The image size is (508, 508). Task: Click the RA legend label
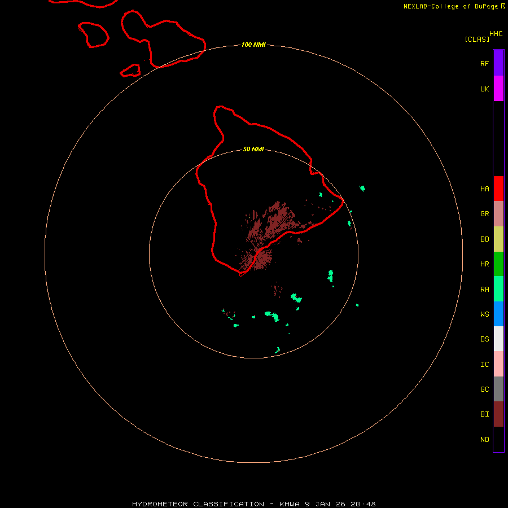[x=484, y=290]
